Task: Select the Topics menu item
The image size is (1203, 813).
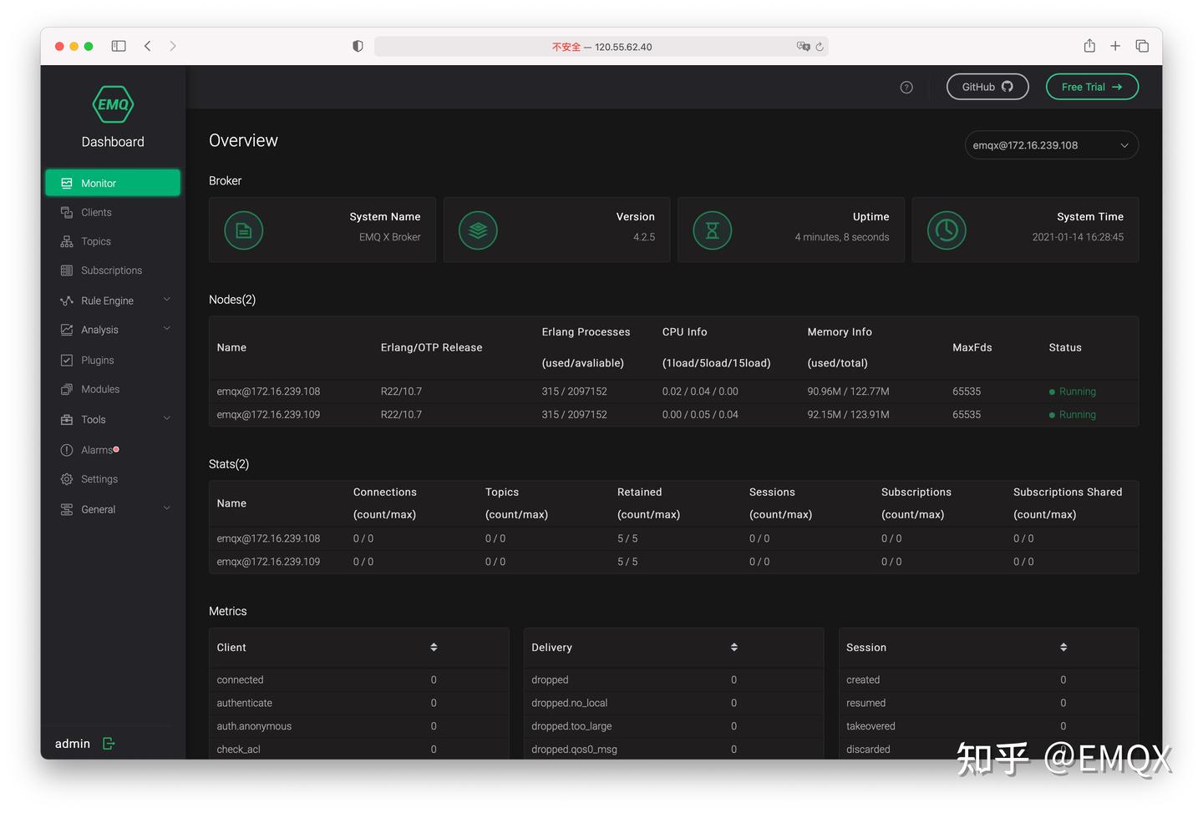Action: click(96, 241)
